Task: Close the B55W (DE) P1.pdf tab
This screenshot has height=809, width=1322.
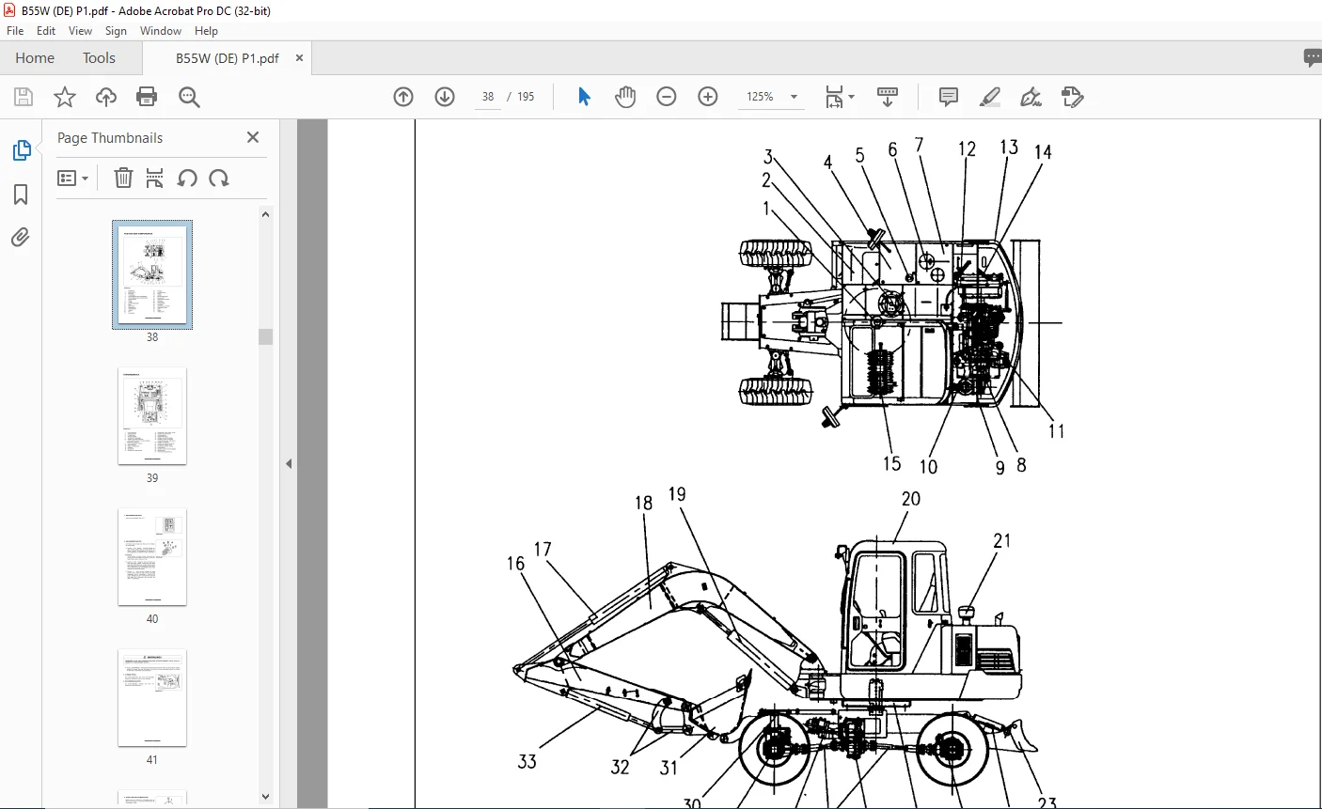Action: pyautogui.click(x=300, y=58)
